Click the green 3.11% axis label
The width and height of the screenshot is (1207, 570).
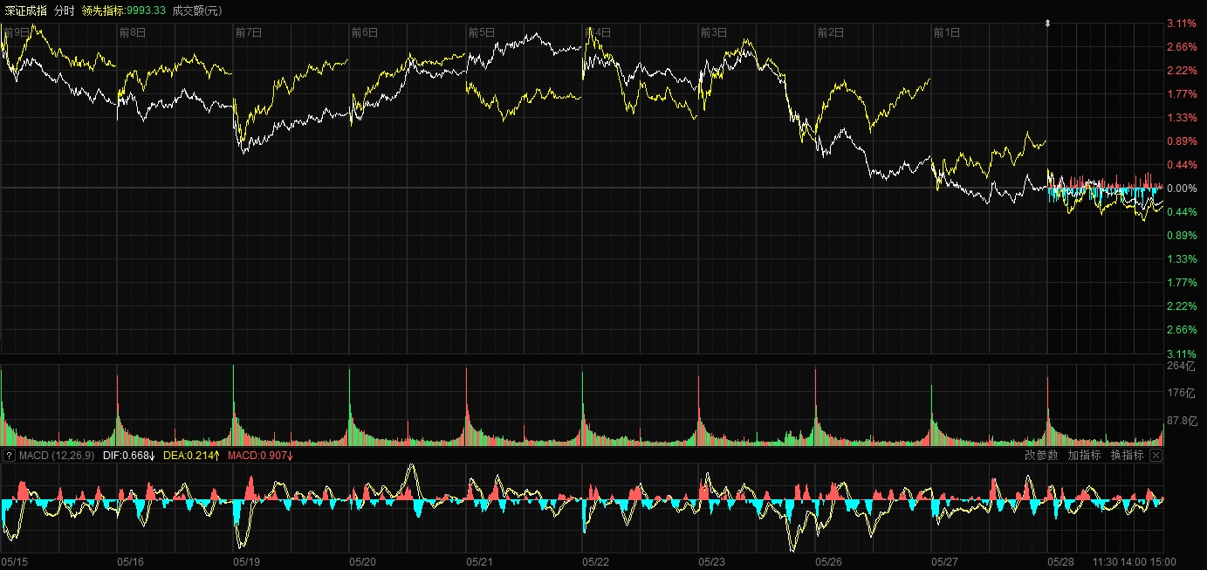pos(1181,354)
